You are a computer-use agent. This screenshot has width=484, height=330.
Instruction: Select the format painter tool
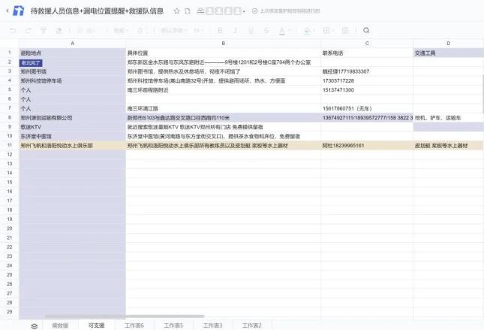(44, 30)
